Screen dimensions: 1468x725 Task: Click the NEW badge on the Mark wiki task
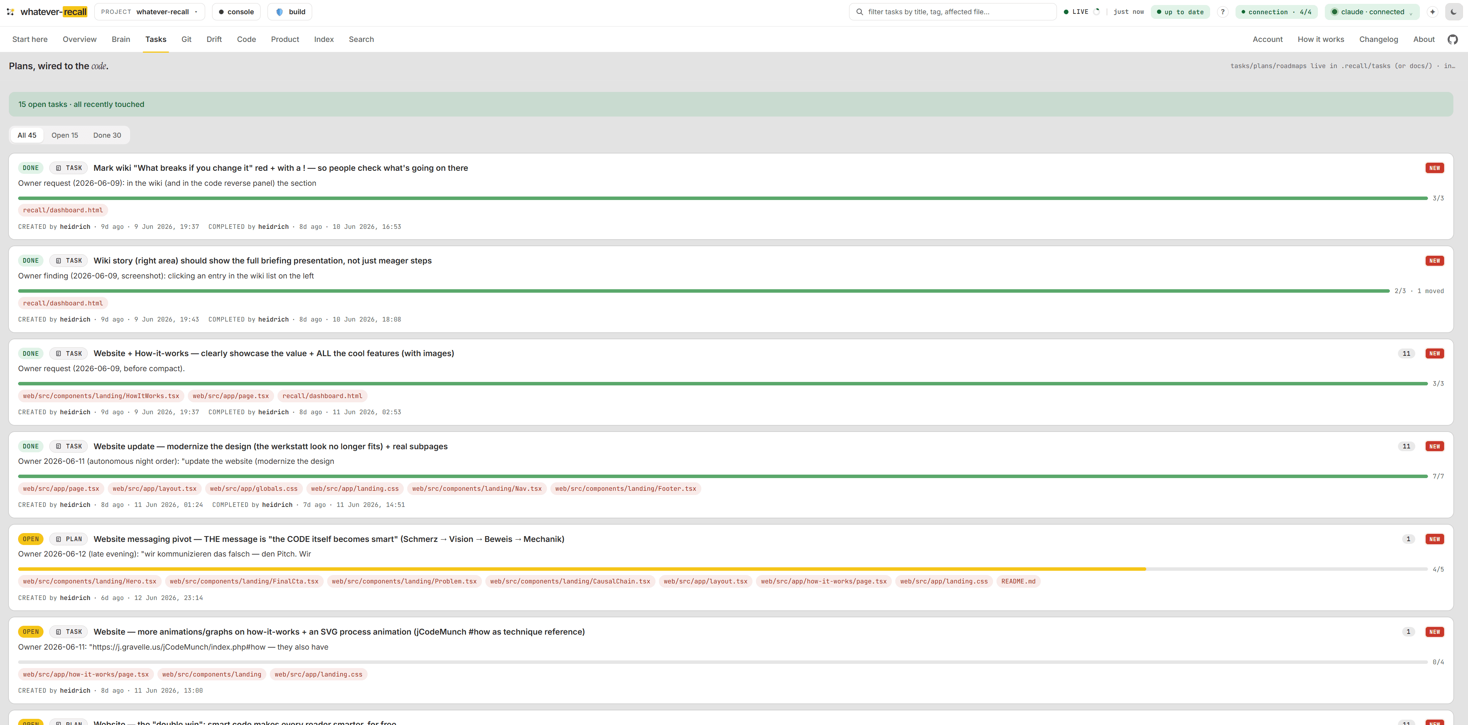(x=1435, y=168)
